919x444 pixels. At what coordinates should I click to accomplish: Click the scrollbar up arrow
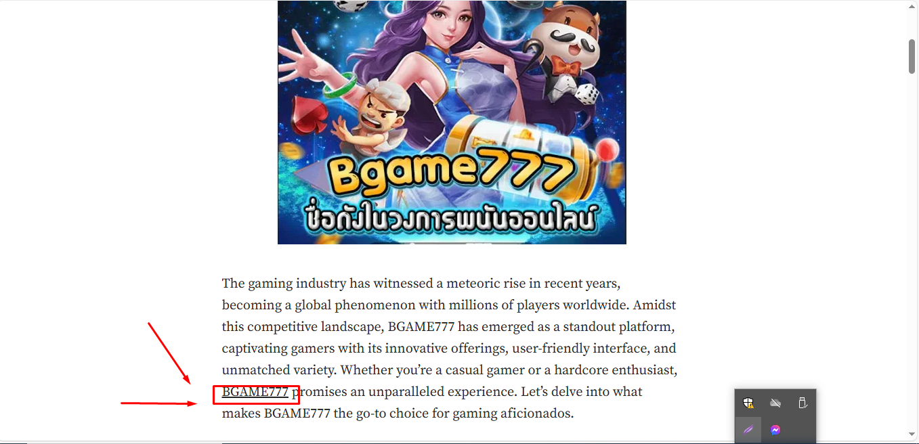click(x=912, y=6)
